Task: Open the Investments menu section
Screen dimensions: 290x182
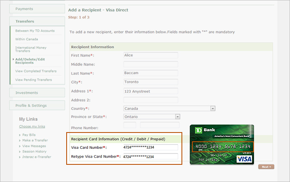Action: [37, 93]
